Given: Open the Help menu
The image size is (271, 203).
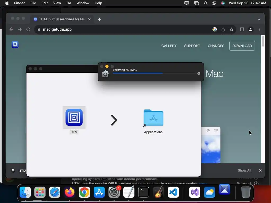Looking at the screenshot, I should click(x=98, y=3).
